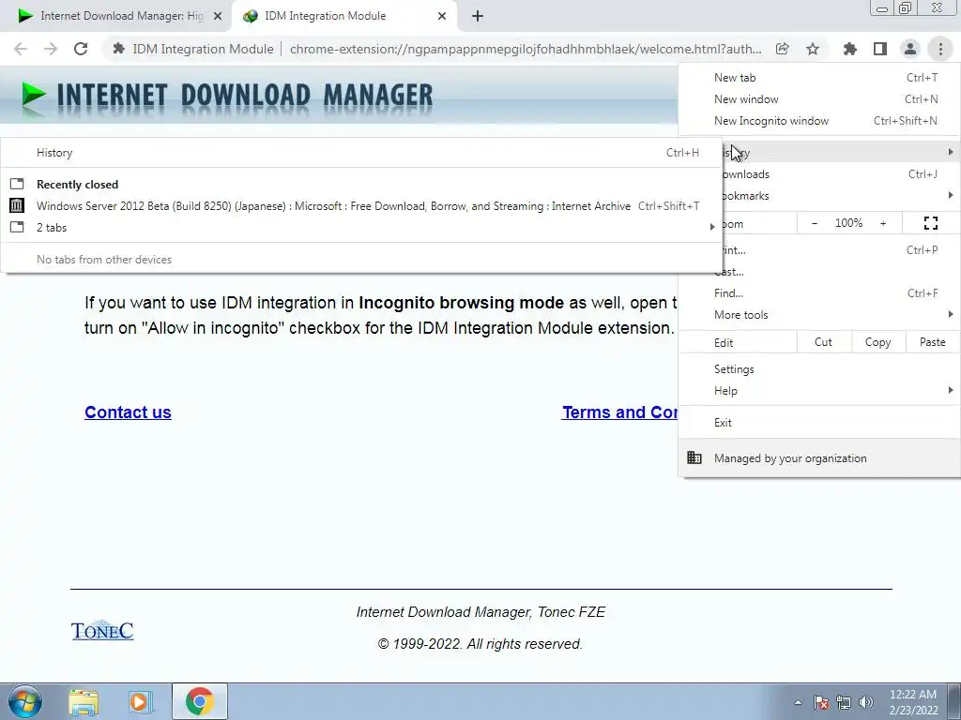Viewport: 961px width, 720px height.
Task: Expand the Bookmarks submenu arrow
Action: [951, 195]
